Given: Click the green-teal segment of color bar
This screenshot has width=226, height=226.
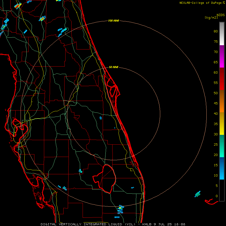Looking at the screenshot, I should pos(222,146).
